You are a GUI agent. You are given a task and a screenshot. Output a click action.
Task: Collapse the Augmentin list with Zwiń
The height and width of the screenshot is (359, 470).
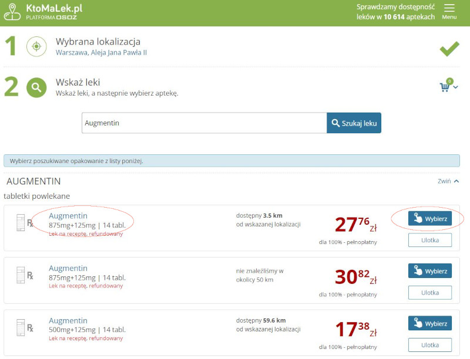448,181
